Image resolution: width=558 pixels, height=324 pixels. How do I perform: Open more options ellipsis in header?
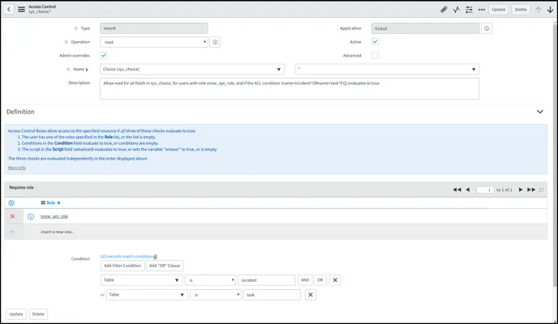(x=482, y=10)
